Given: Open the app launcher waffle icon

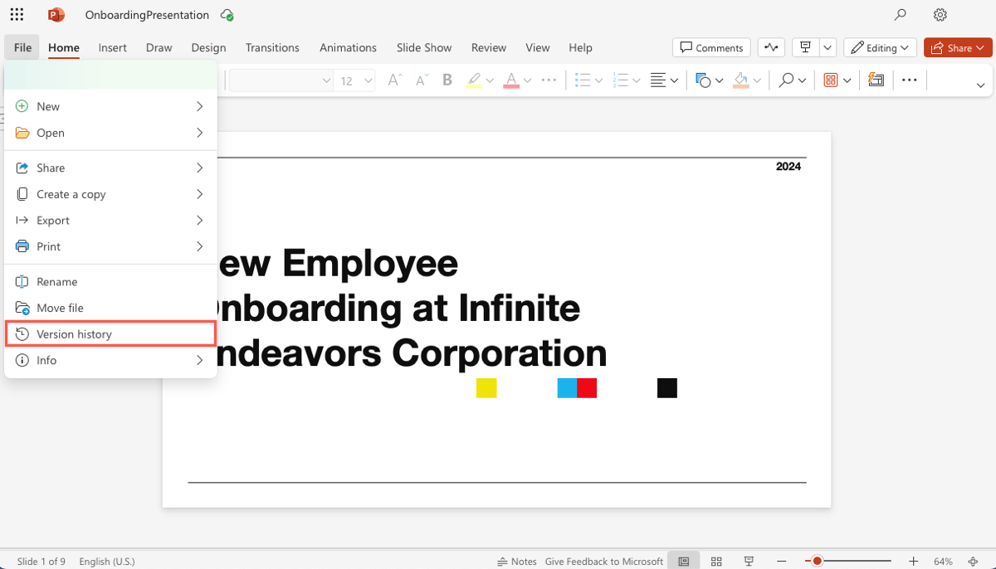Looking at the screenshot, I should click(x=17, y=15).
